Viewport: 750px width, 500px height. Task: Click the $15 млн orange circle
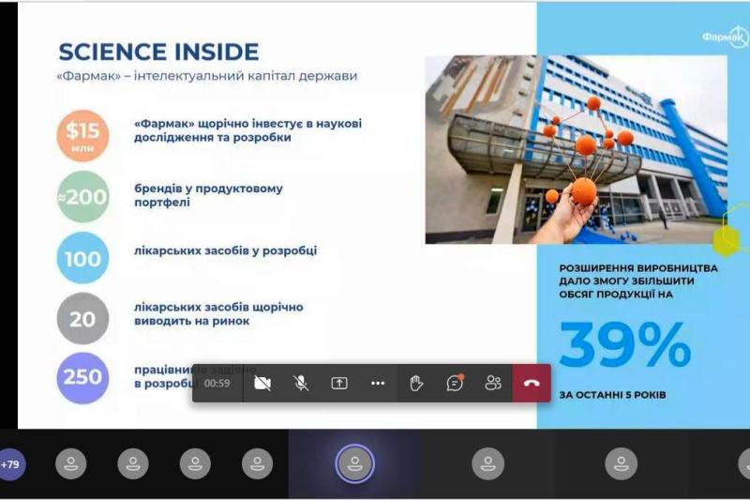82,135
